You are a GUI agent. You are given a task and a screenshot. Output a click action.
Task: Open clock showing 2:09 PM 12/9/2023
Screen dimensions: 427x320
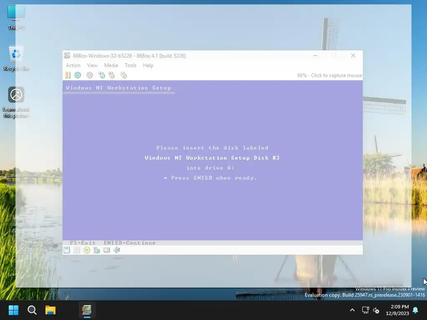pyautogui.click(x=397, y=310)
